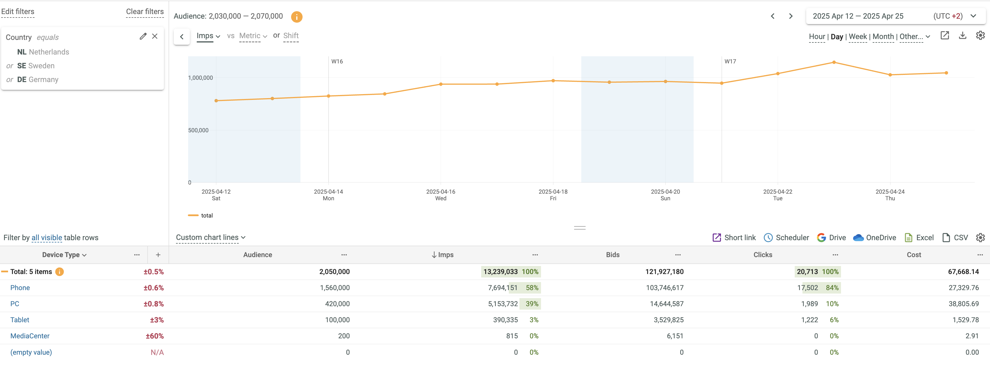
Task: Click the pencil icon to edit Country filter
Action: (143, 36)
